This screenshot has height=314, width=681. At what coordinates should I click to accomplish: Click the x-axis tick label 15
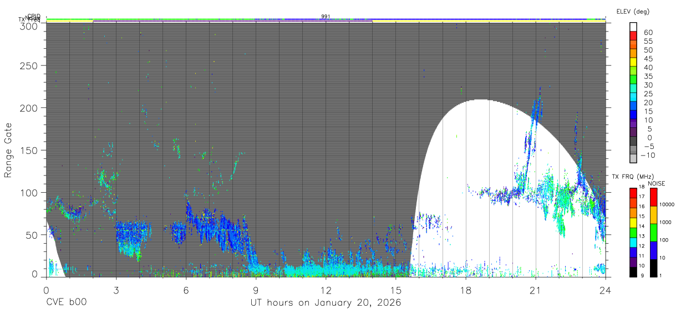[x=395, y=290]
